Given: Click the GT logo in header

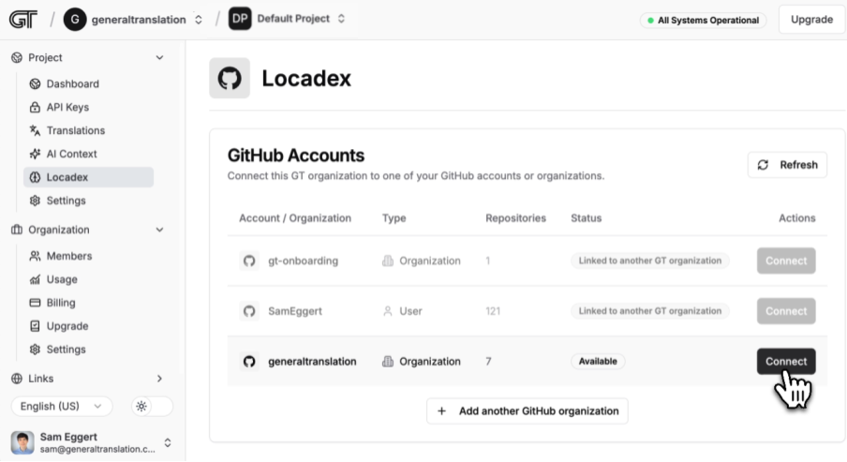Looking at the screenshot, I should pyautogui.click(x=23, y=20).
